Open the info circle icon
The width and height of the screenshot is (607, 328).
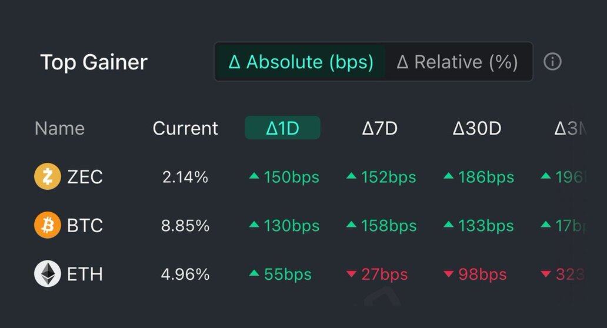pyautogui.click(x=552, y=62)
